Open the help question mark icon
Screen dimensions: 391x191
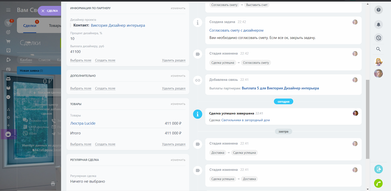379,10
